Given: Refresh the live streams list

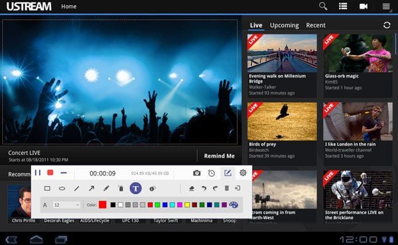Looking at the screenshot, I should 387,25.
